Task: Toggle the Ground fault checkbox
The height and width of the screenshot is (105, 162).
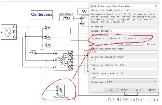Action: (142, 39)
